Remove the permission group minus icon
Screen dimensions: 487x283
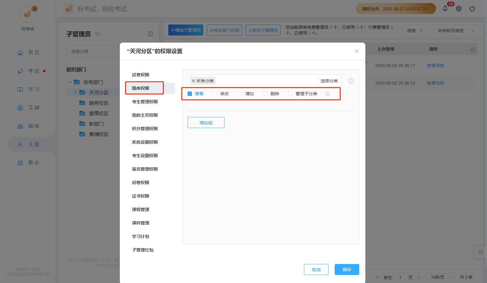pos(351,81)
